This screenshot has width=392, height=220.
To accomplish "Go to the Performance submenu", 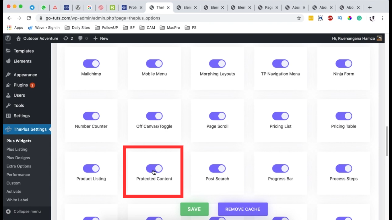I will 18,175.
